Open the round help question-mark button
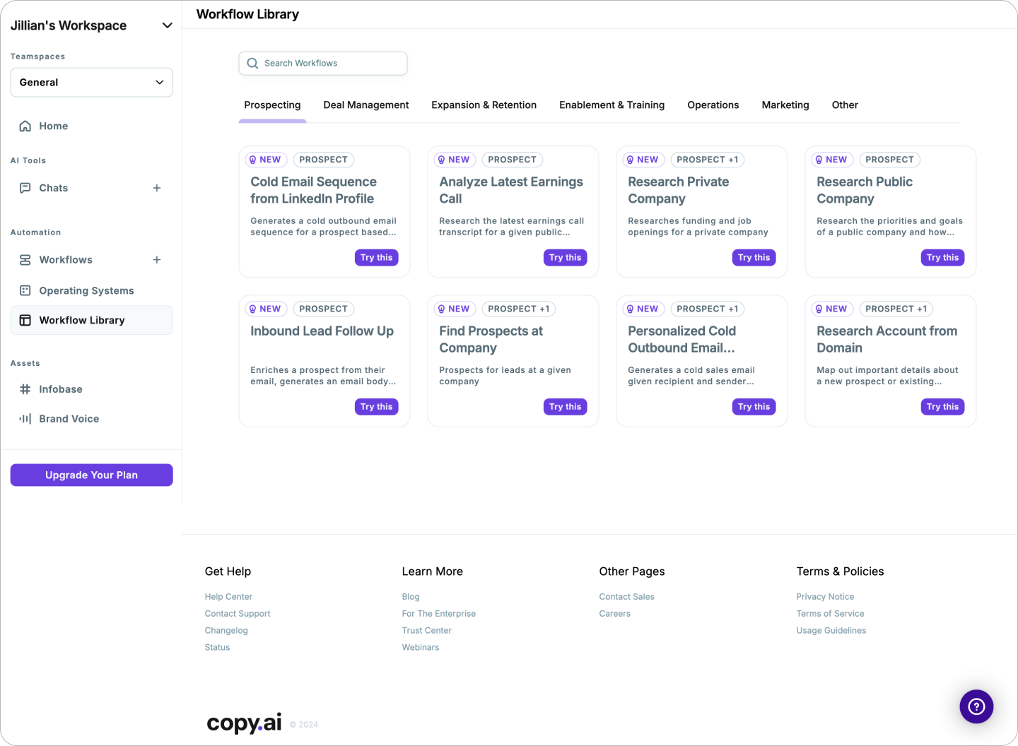 pyautogui.click(x=976, y=706)
